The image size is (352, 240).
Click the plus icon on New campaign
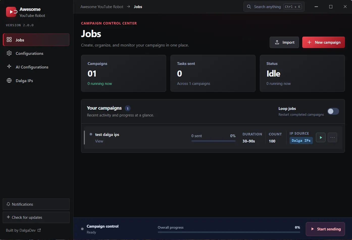tap(309, 42)
